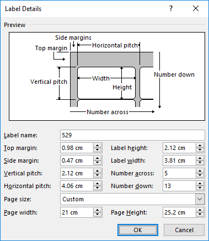Increase Label height with up arrow
Viewport: 209px width, 241px height.
pyautogui.click(x=200, y=146)
